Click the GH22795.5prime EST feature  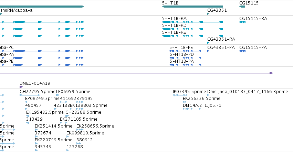click(30, 95)
